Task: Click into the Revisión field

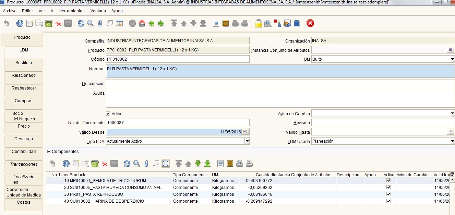Action: tap(383, 123)
